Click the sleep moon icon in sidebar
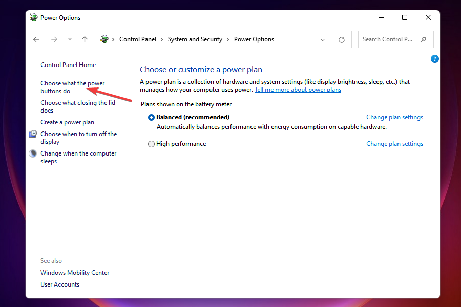The height and width of the screenshot is (307, 461). point(33,153)
